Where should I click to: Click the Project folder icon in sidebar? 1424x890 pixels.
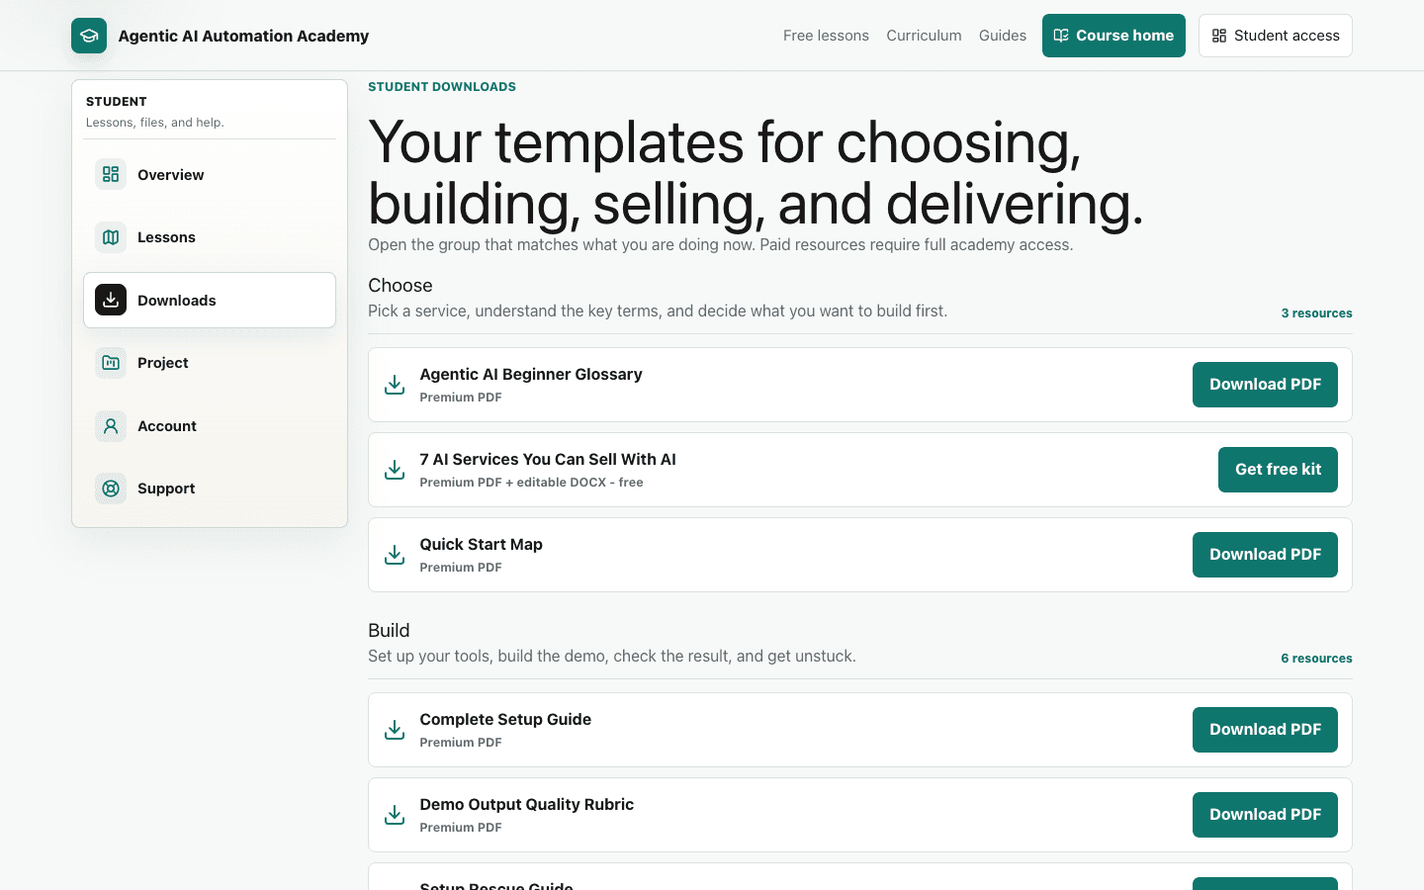111,363
